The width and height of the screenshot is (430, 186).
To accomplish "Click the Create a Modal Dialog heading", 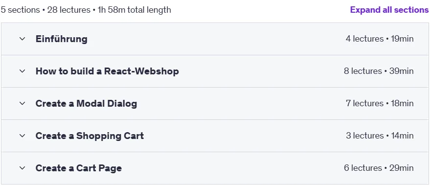I will click(86, 103).
